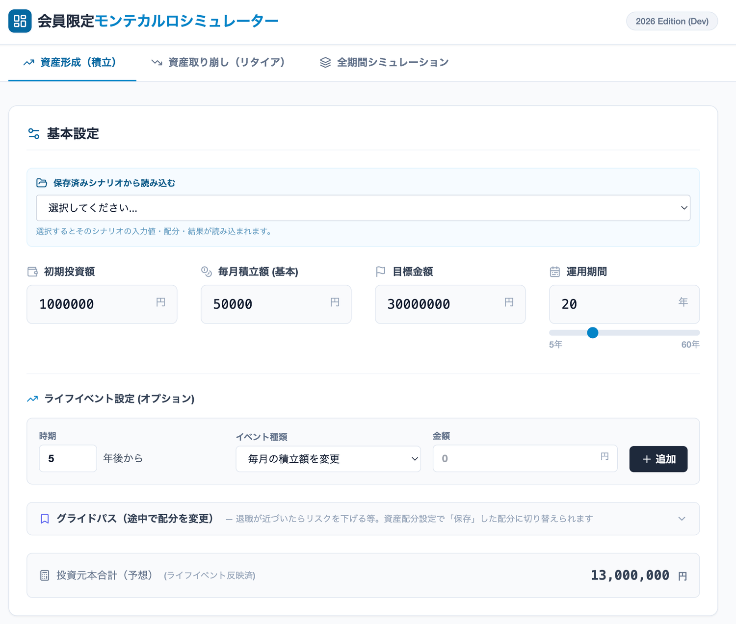Click the calendar icon beside 運用期間

(x=555, y=272)
